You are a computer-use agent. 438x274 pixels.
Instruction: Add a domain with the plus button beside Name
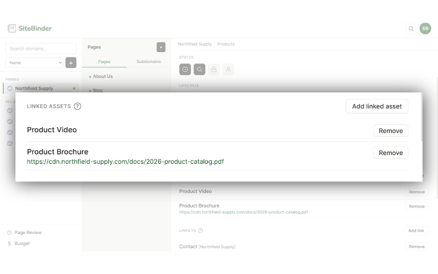click(71, 63)
